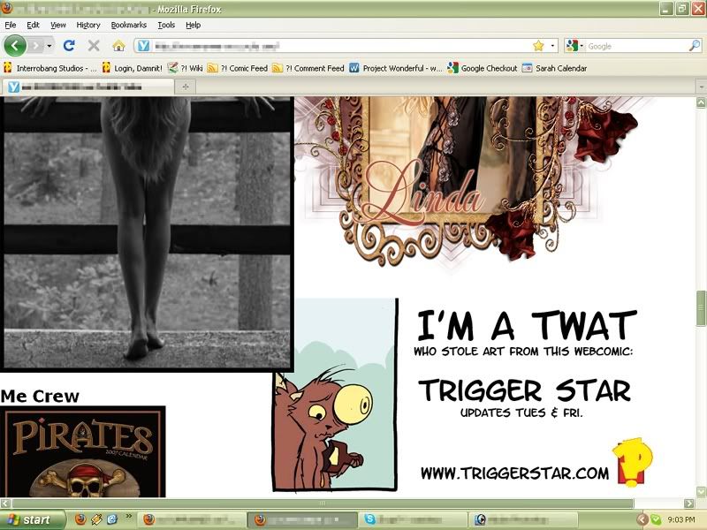Open the address bar history dropdown
This screenshot has width=707, height=530.
point(552,46)
